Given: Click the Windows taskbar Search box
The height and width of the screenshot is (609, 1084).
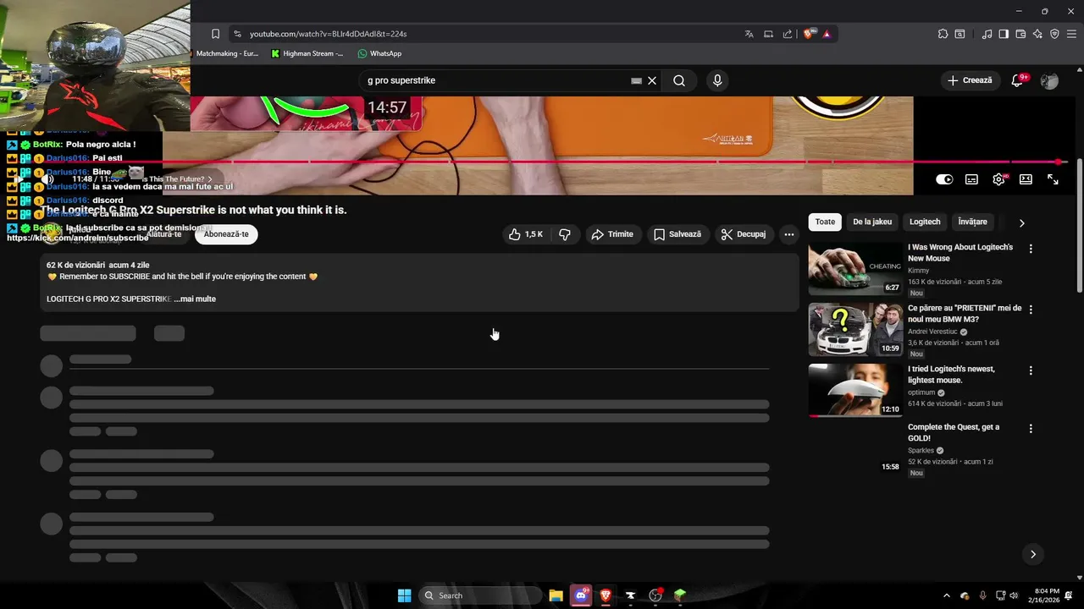Looking at the screenshot, I should tap(480, 595).
